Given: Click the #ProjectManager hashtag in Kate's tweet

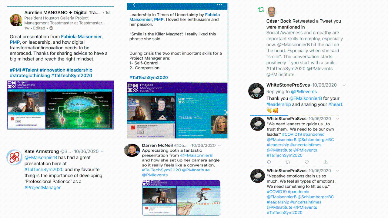Looking at the screenshot, I should tap(42, 187).
